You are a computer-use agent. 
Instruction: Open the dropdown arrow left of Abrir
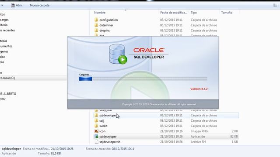2,5
